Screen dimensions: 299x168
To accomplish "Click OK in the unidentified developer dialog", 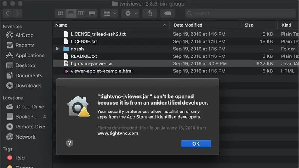I will pos(196,144).
